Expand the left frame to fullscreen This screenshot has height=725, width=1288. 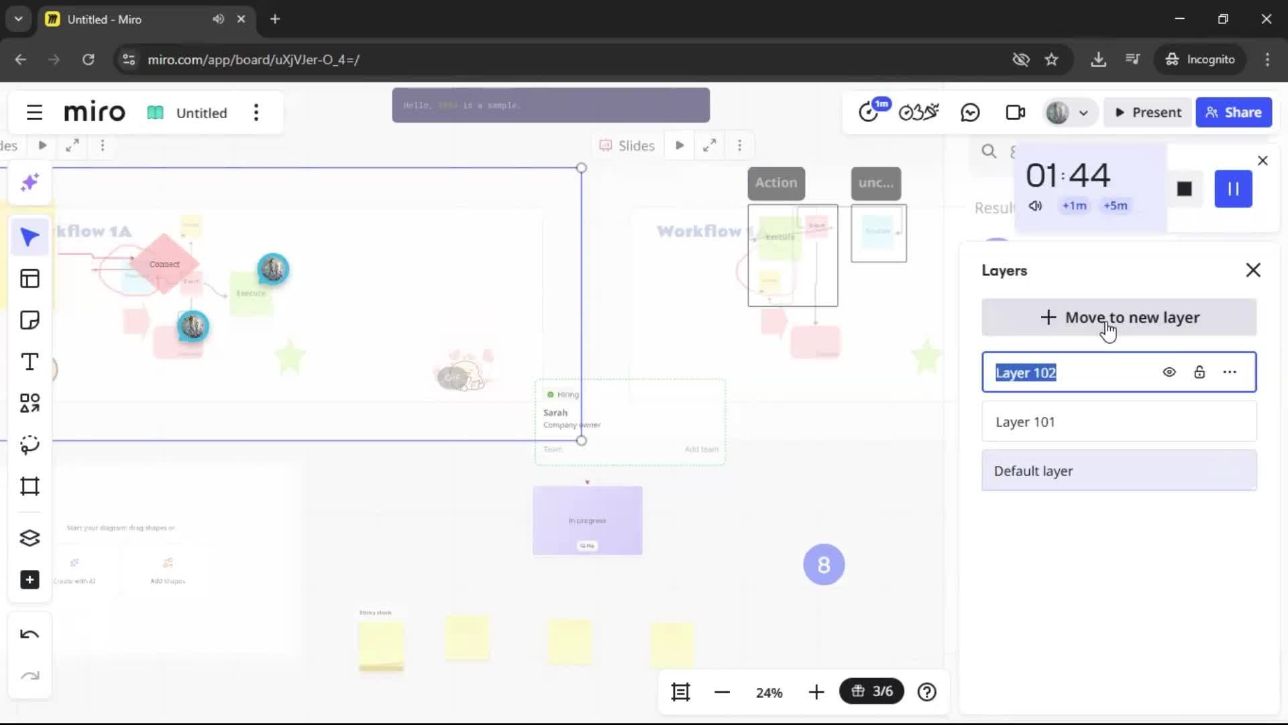pos(72,145)
